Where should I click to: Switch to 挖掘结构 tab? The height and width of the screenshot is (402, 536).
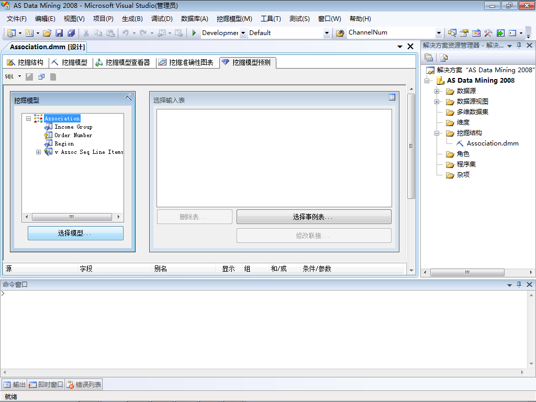(25, 62)
